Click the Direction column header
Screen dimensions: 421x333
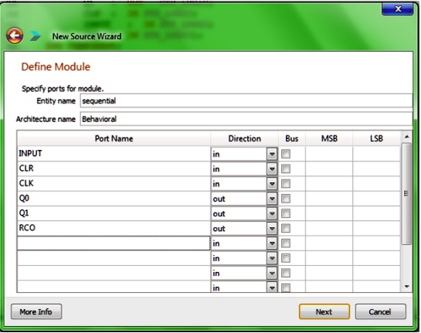244,138
